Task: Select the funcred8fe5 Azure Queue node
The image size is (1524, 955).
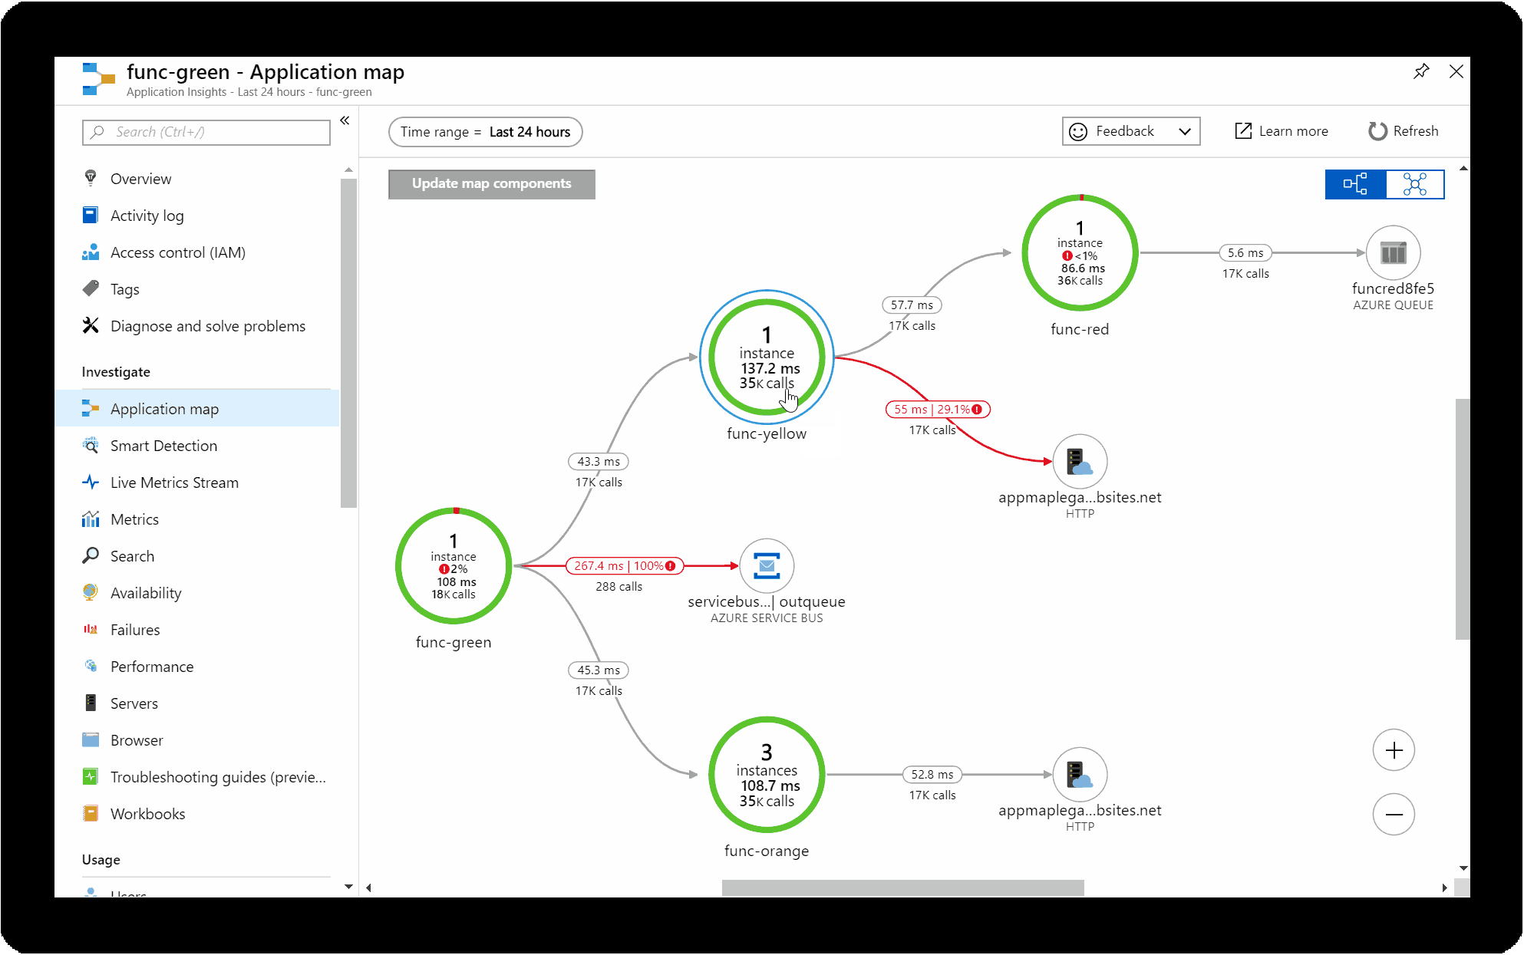Action: 1393,252
